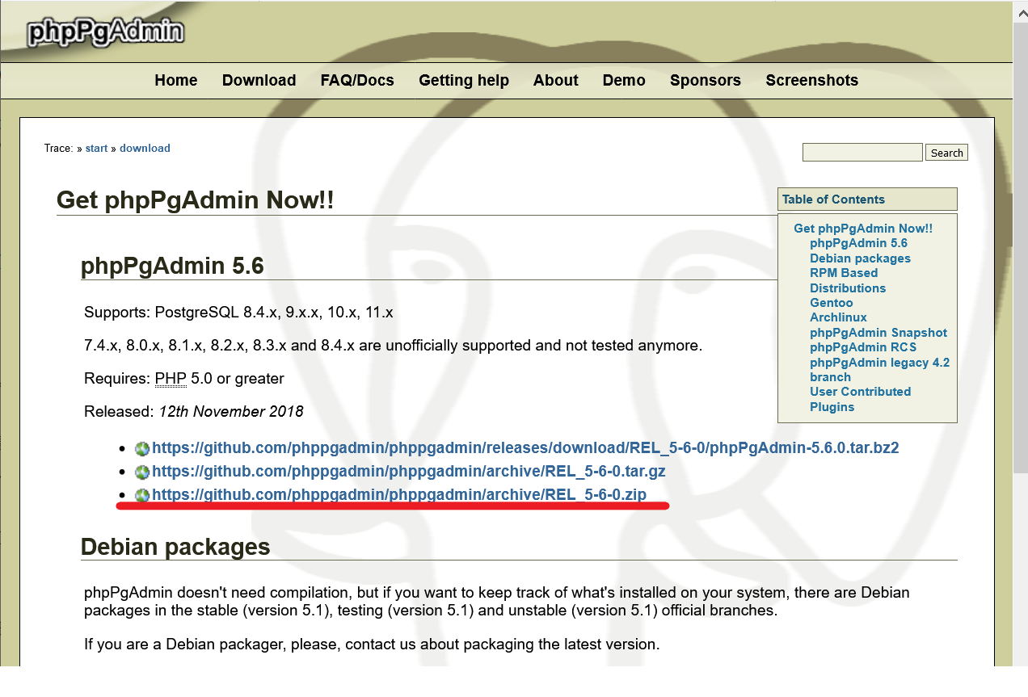Jump to phpPgAdmin 5.6 in contents

[858, 243]
